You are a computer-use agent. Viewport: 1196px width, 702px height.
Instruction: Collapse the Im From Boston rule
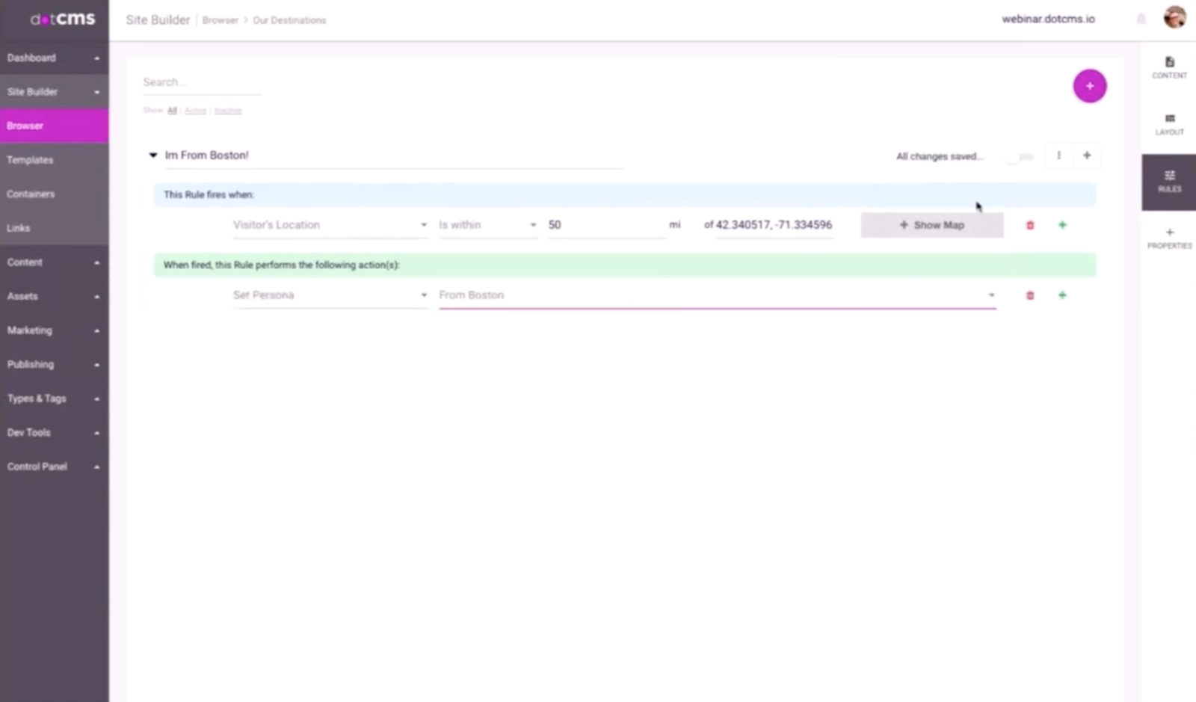(153, 156)
